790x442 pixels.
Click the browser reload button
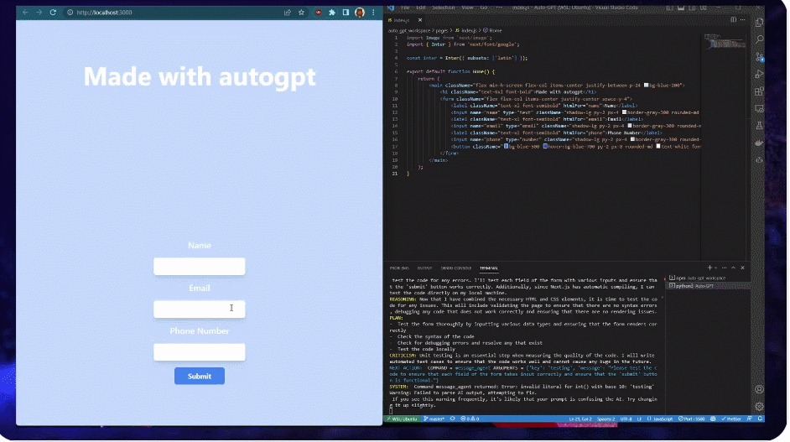pos(54,13)
